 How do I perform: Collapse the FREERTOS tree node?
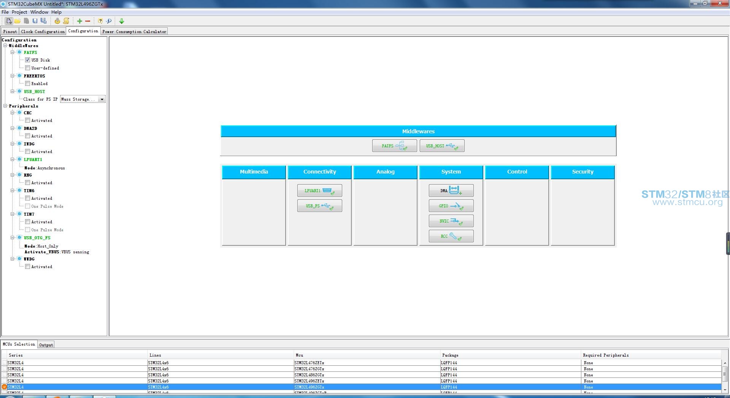tap(12, 76)
